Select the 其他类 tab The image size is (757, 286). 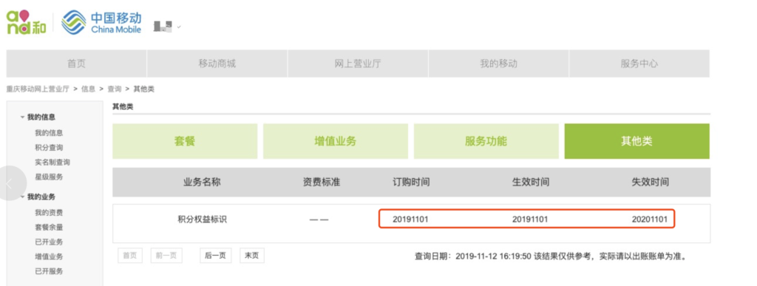[x=637, y=141]
